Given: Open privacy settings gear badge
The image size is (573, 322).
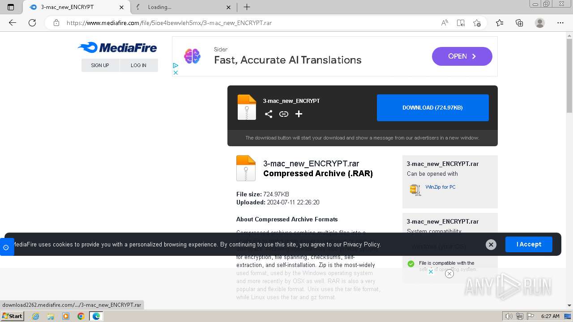Looking at the screenshot, I should point(6,247).
